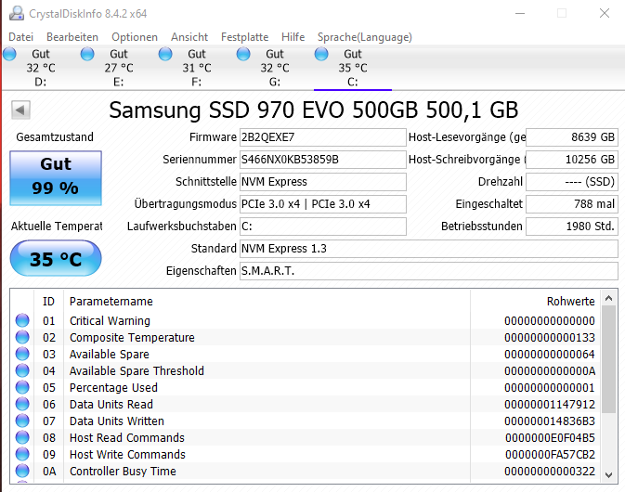
Task: Select drive E: status orb
Action: [87, 54]
